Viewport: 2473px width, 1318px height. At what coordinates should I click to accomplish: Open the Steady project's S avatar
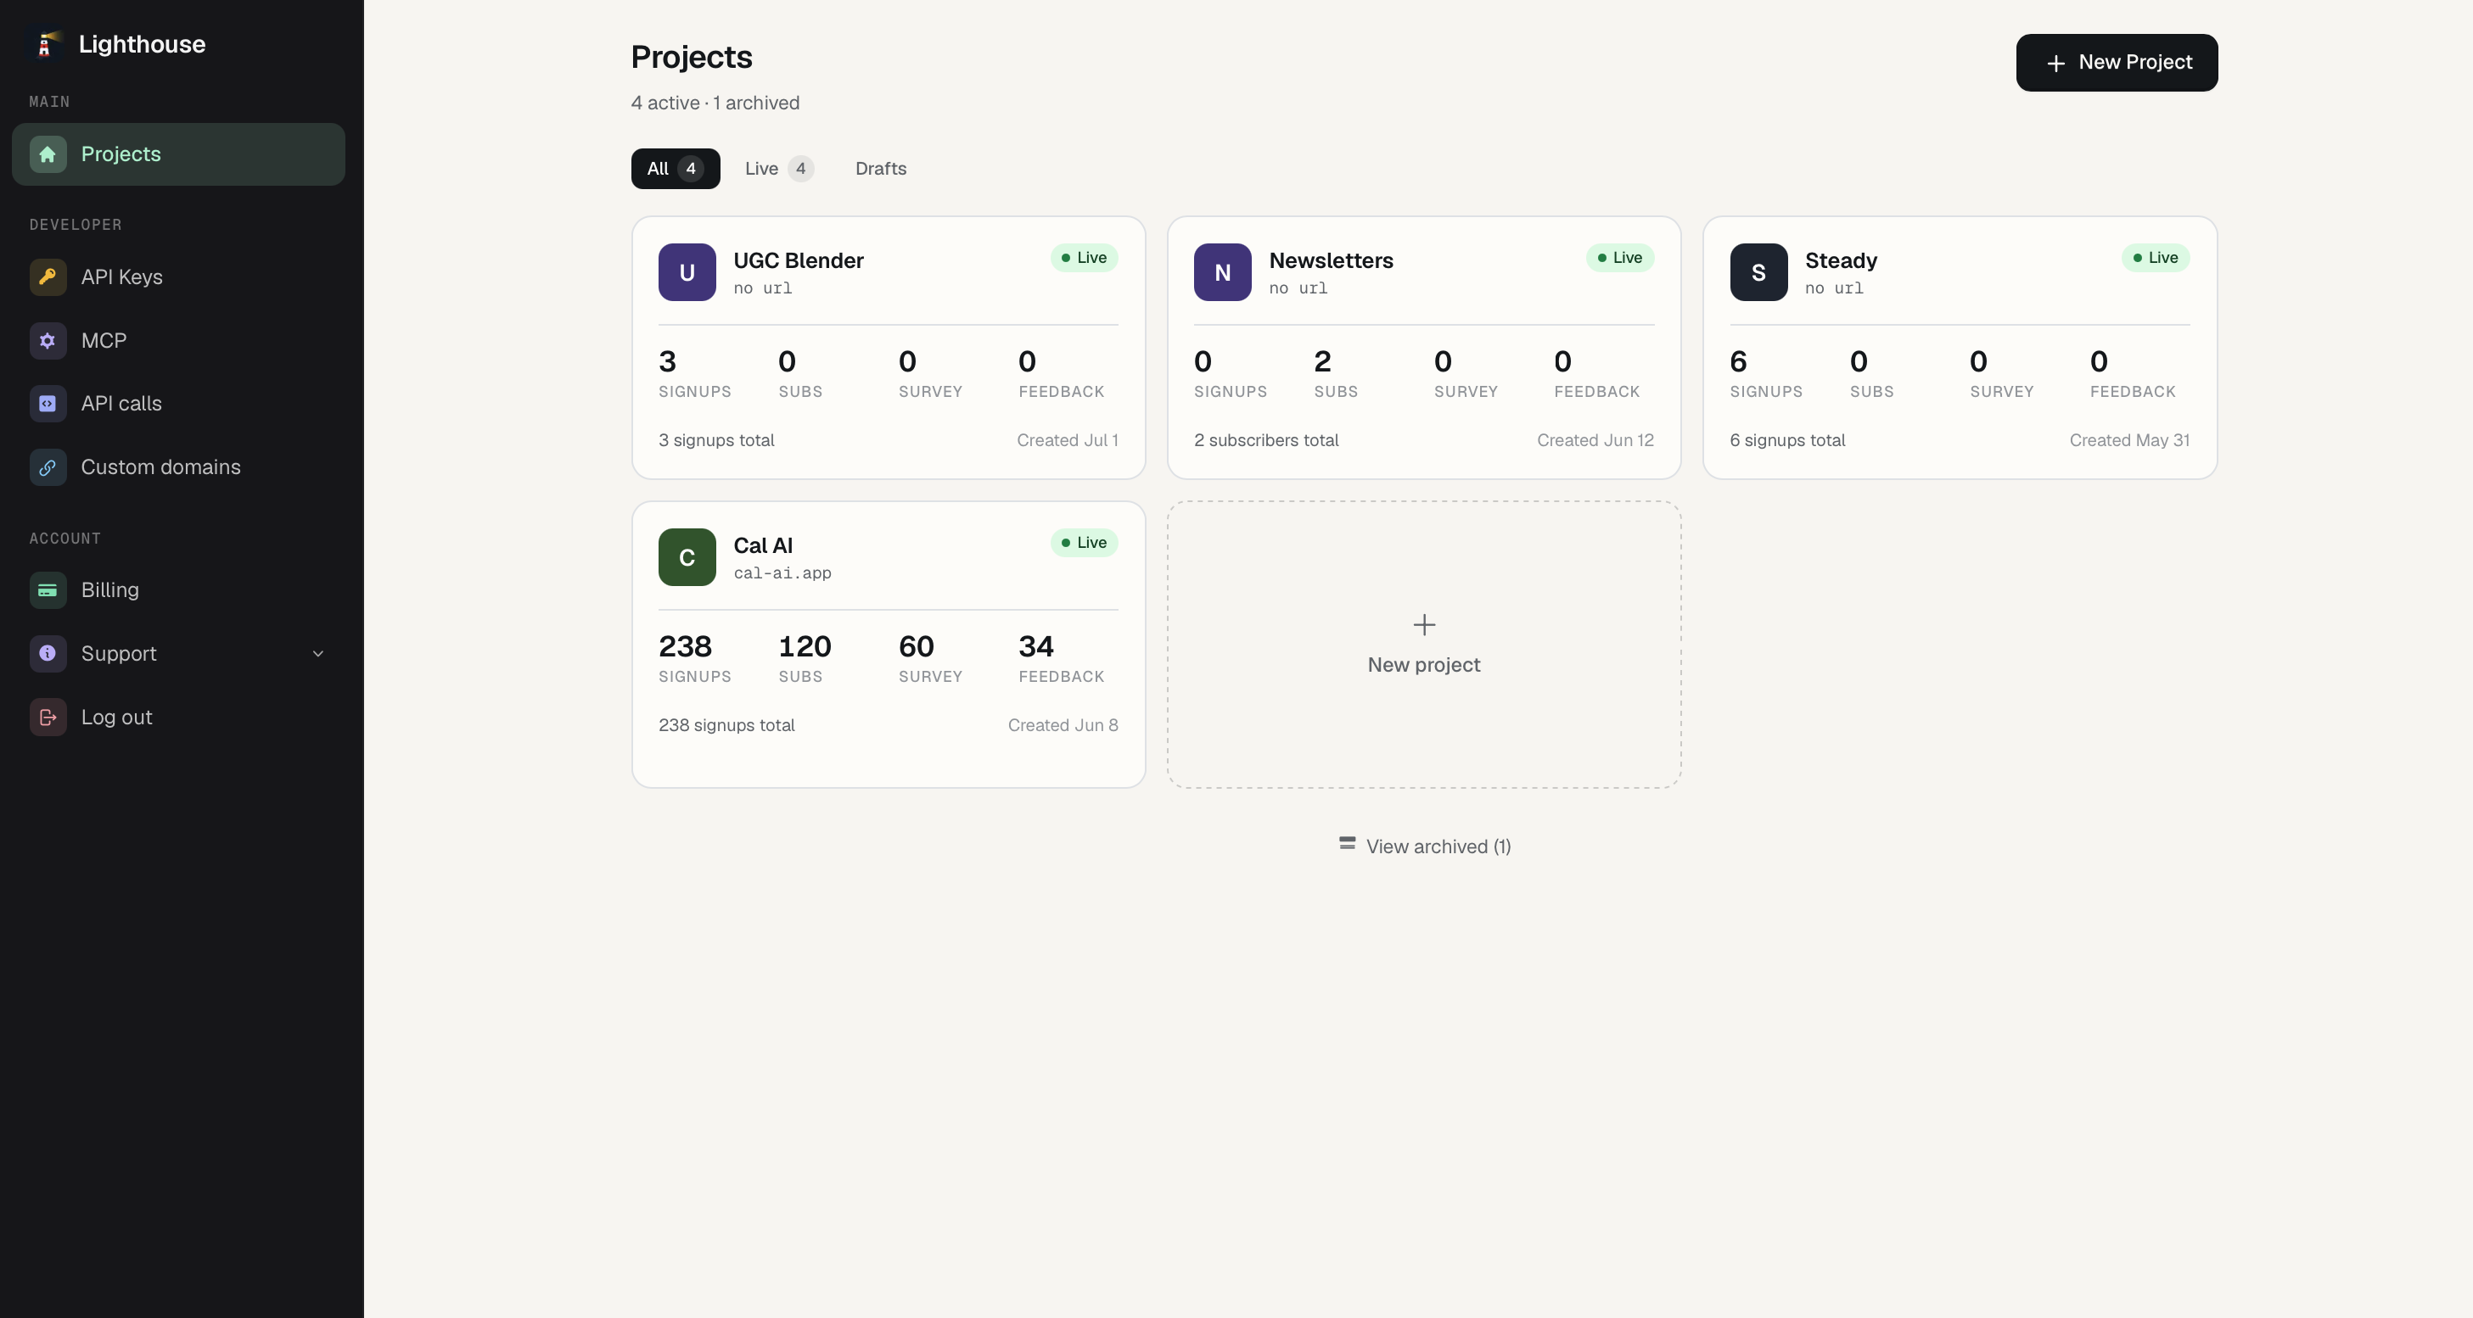tap(1758, 272)
